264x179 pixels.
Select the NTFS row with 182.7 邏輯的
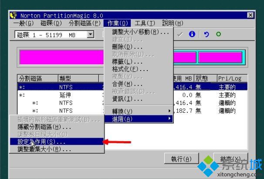(x=132, y=111)
